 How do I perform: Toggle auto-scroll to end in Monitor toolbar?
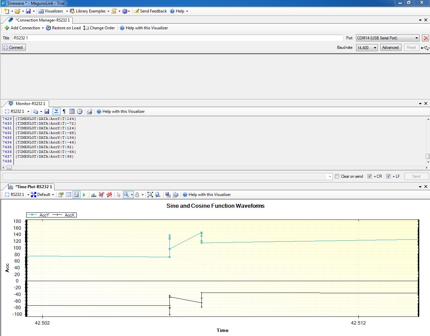point(56,111)
